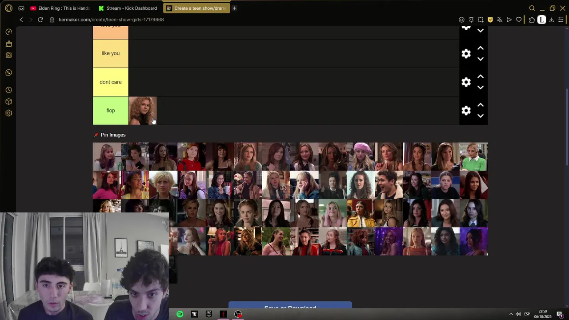Pick the pink-haired girl thumbnail
The width and height of the screenshot is (569, 320).
click(333, 213)
